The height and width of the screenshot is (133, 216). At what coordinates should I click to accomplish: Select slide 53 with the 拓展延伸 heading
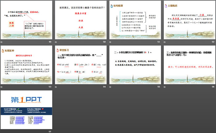click(27, 65)
